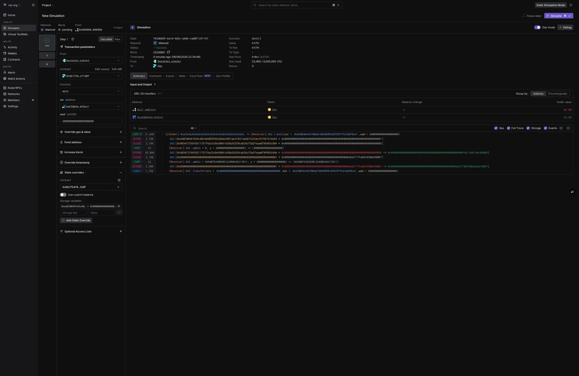Open the trace filter All dropdown
Screen dimensions: 579x376
(194, 128)
